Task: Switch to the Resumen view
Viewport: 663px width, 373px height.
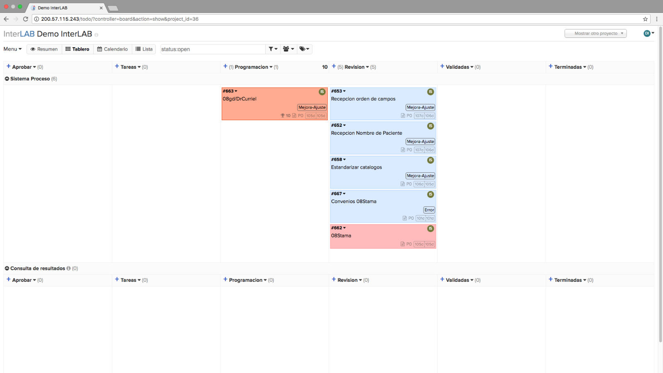Action: [44, 49]
